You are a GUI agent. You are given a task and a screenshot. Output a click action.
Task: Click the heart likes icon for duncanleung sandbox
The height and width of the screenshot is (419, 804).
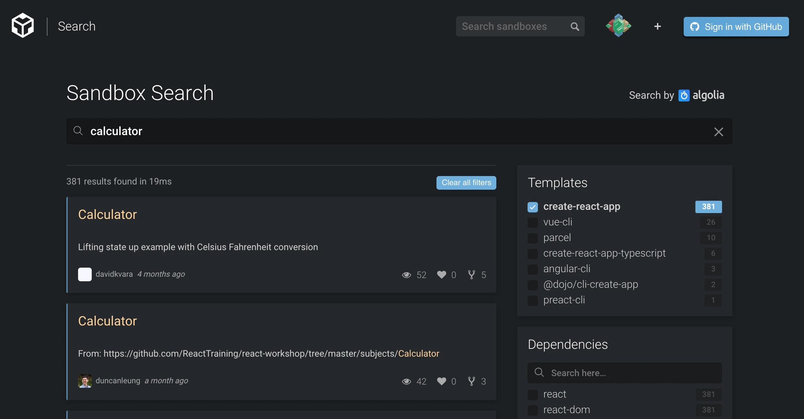[441, 381]
